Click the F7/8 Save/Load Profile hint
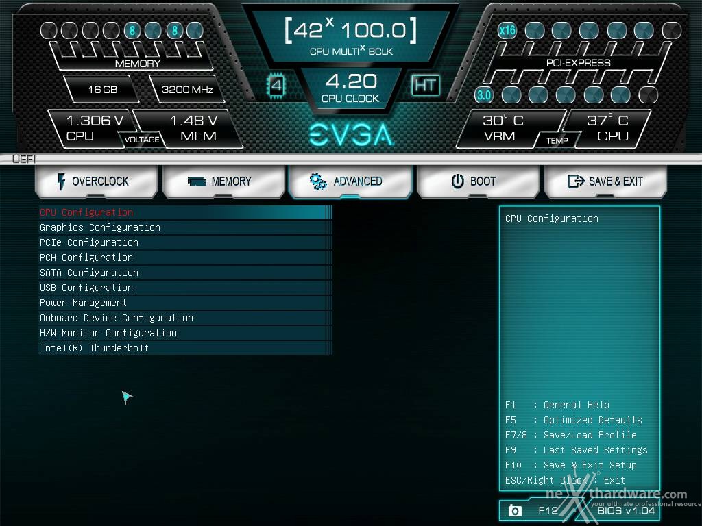The width and height of the screenshot is (702, 526). [571, 435]
